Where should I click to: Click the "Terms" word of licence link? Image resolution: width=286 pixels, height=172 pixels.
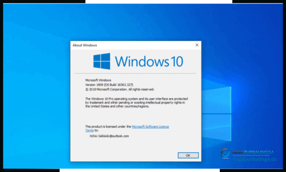(x=89, y=131)
